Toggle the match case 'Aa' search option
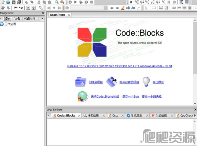Image resolution: width=197 pixels, height=146 pixels. pyautogui.click(x=133, y=8)
